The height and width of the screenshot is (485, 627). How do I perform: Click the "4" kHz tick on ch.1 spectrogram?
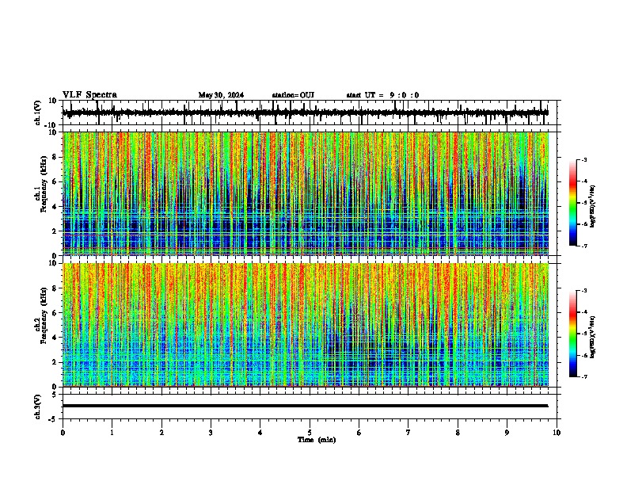coord(55,207)
